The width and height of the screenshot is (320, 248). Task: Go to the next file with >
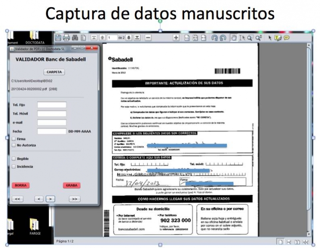pyautogui.click(x=50, y=199)
